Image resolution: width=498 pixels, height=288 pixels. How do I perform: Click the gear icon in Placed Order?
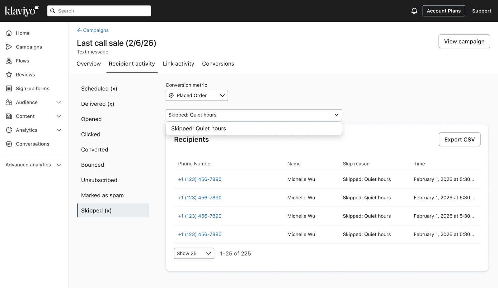[171, 95]
